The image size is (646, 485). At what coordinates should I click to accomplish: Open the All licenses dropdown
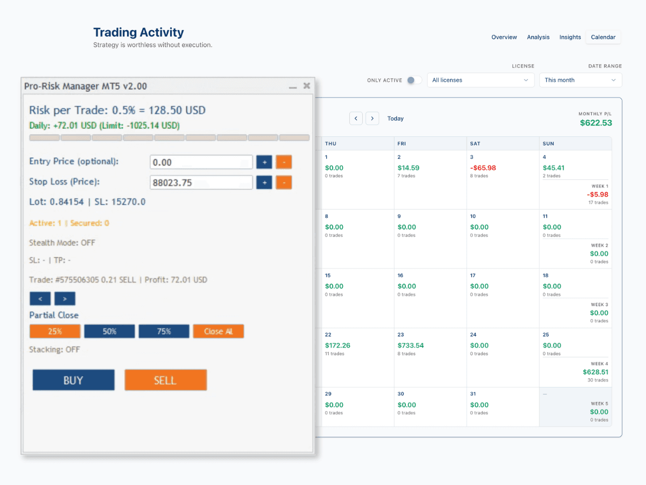pos(480,80)
